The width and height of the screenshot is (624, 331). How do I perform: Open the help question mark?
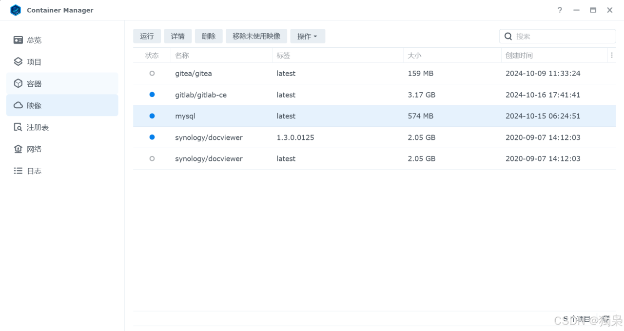(559, 10)
